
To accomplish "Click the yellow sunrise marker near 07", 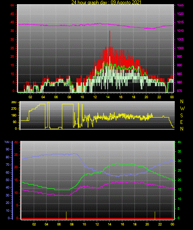I will point(66,215).
